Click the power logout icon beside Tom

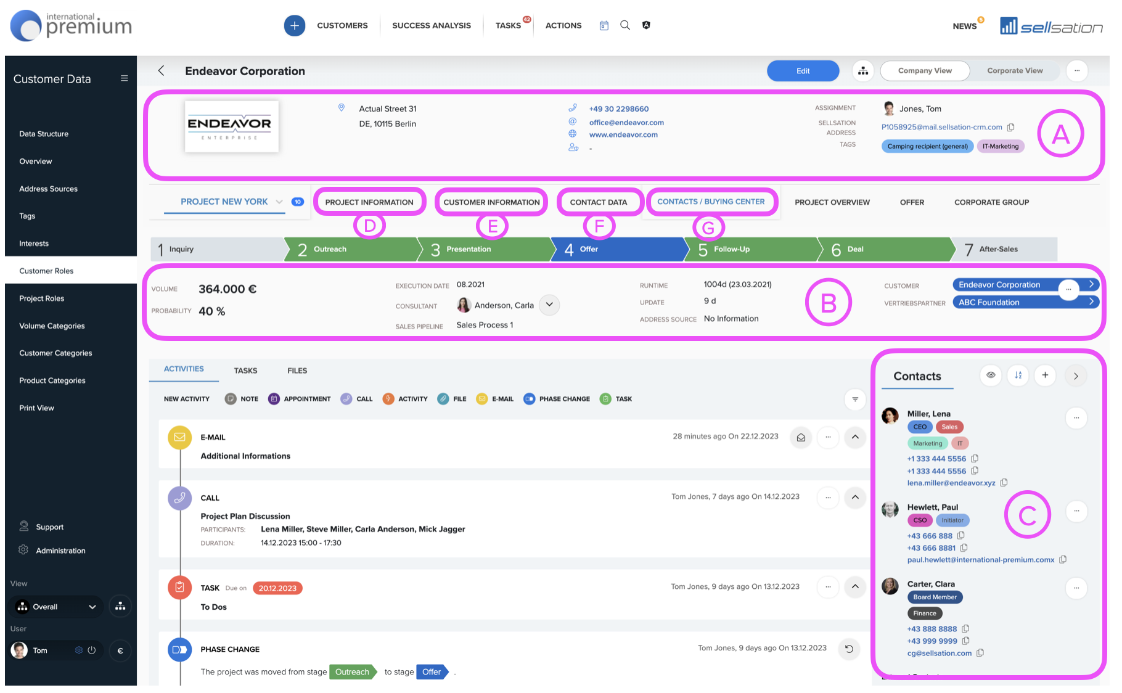[x=92, y=650]
